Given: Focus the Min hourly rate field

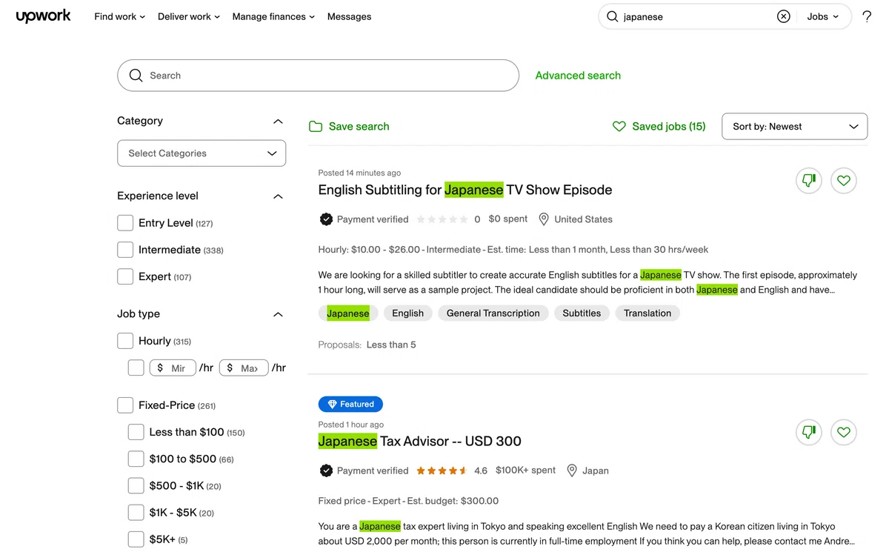Looking at the screenshot, I should (173, 368).
